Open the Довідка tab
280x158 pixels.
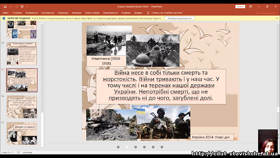tap(138, 13)
